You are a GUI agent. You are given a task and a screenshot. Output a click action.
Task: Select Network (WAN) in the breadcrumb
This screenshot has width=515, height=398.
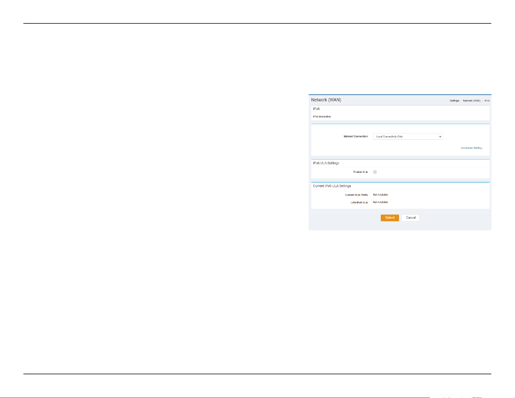[472, 101]
